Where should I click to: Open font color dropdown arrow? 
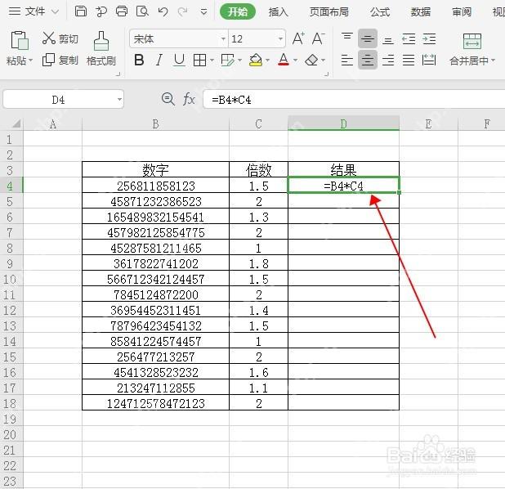(x=295, y=61)
